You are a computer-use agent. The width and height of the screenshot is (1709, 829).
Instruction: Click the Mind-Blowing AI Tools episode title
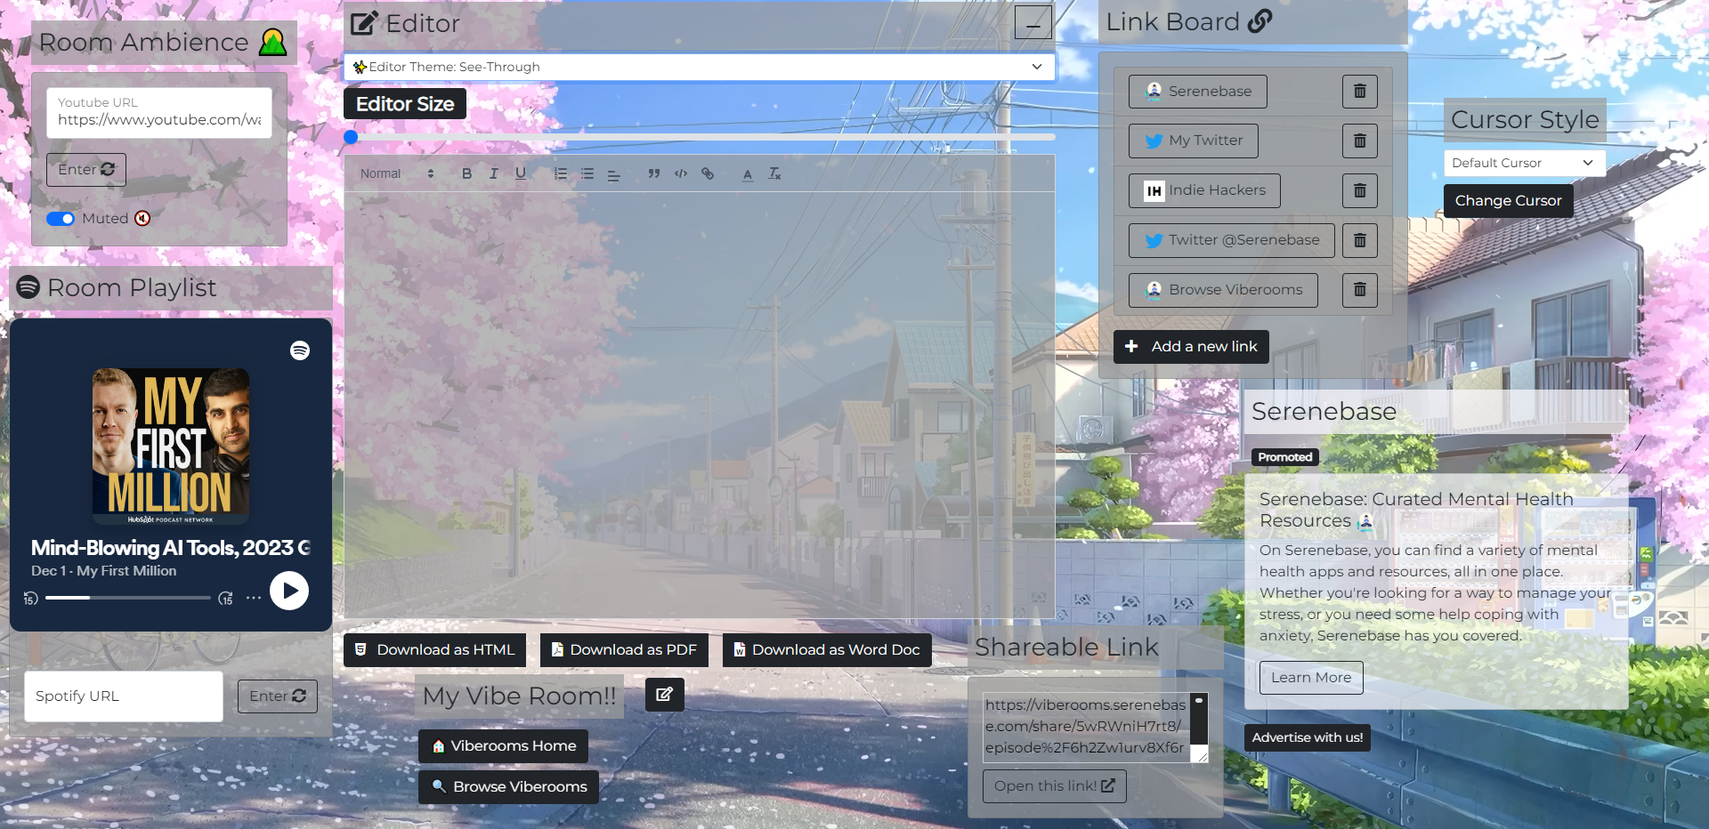[x=171, y=548]
